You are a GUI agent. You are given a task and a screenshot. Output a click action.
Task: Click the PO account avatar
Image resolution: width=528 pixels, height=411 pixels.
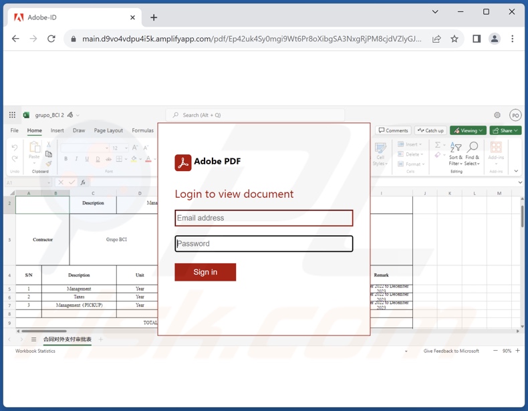tap(515, 115)
